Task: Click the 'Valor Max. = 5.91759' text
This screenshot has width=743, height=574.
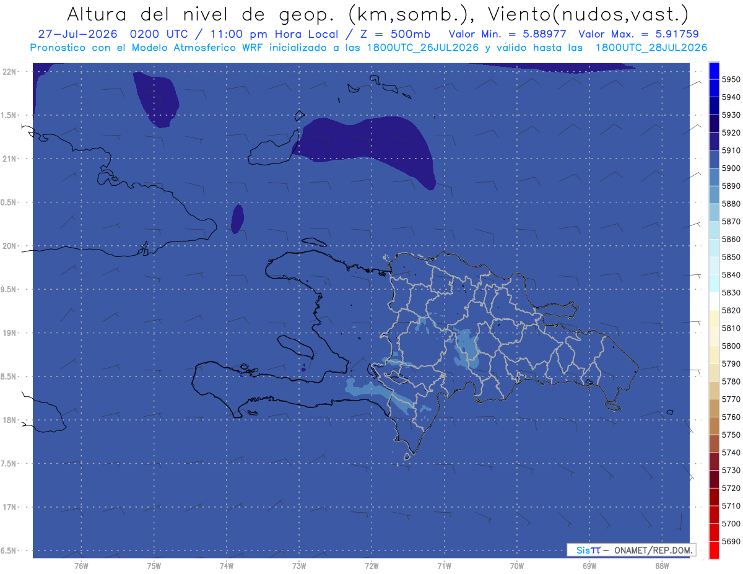Action: pyautogui.click(x=639, y=34)
